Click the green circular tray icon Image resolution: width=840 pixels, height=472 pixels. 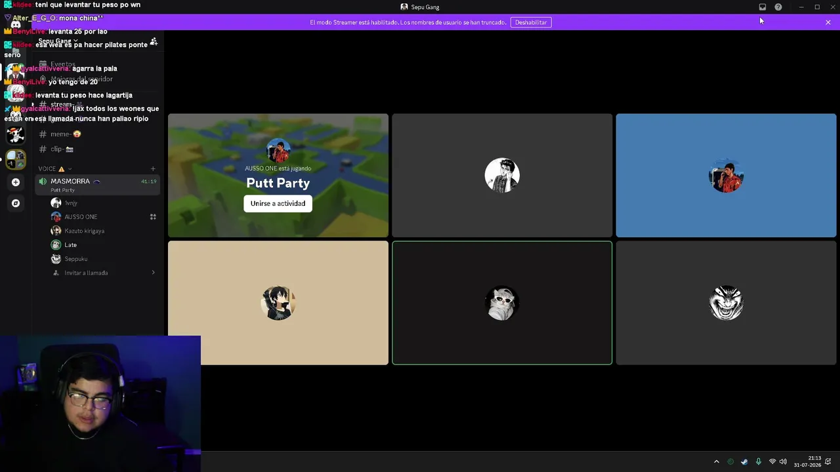click(x=730, y=462)
